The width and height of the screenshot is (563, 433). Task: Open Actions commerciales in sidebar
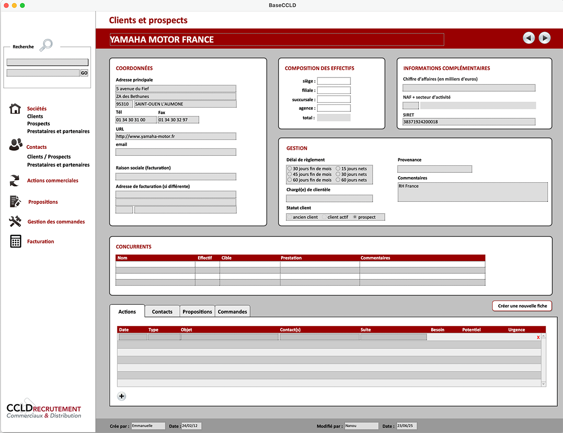[53, 180]
